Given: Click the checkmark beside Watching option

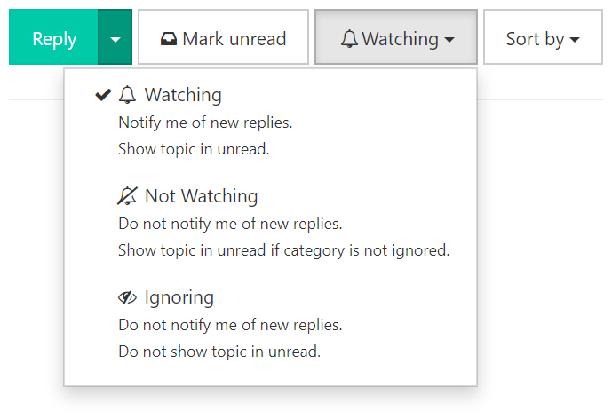Looking at the screenshot, I should [x=103, y=95].
